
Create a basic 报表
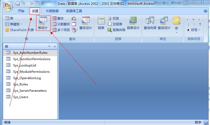point(101,23)
